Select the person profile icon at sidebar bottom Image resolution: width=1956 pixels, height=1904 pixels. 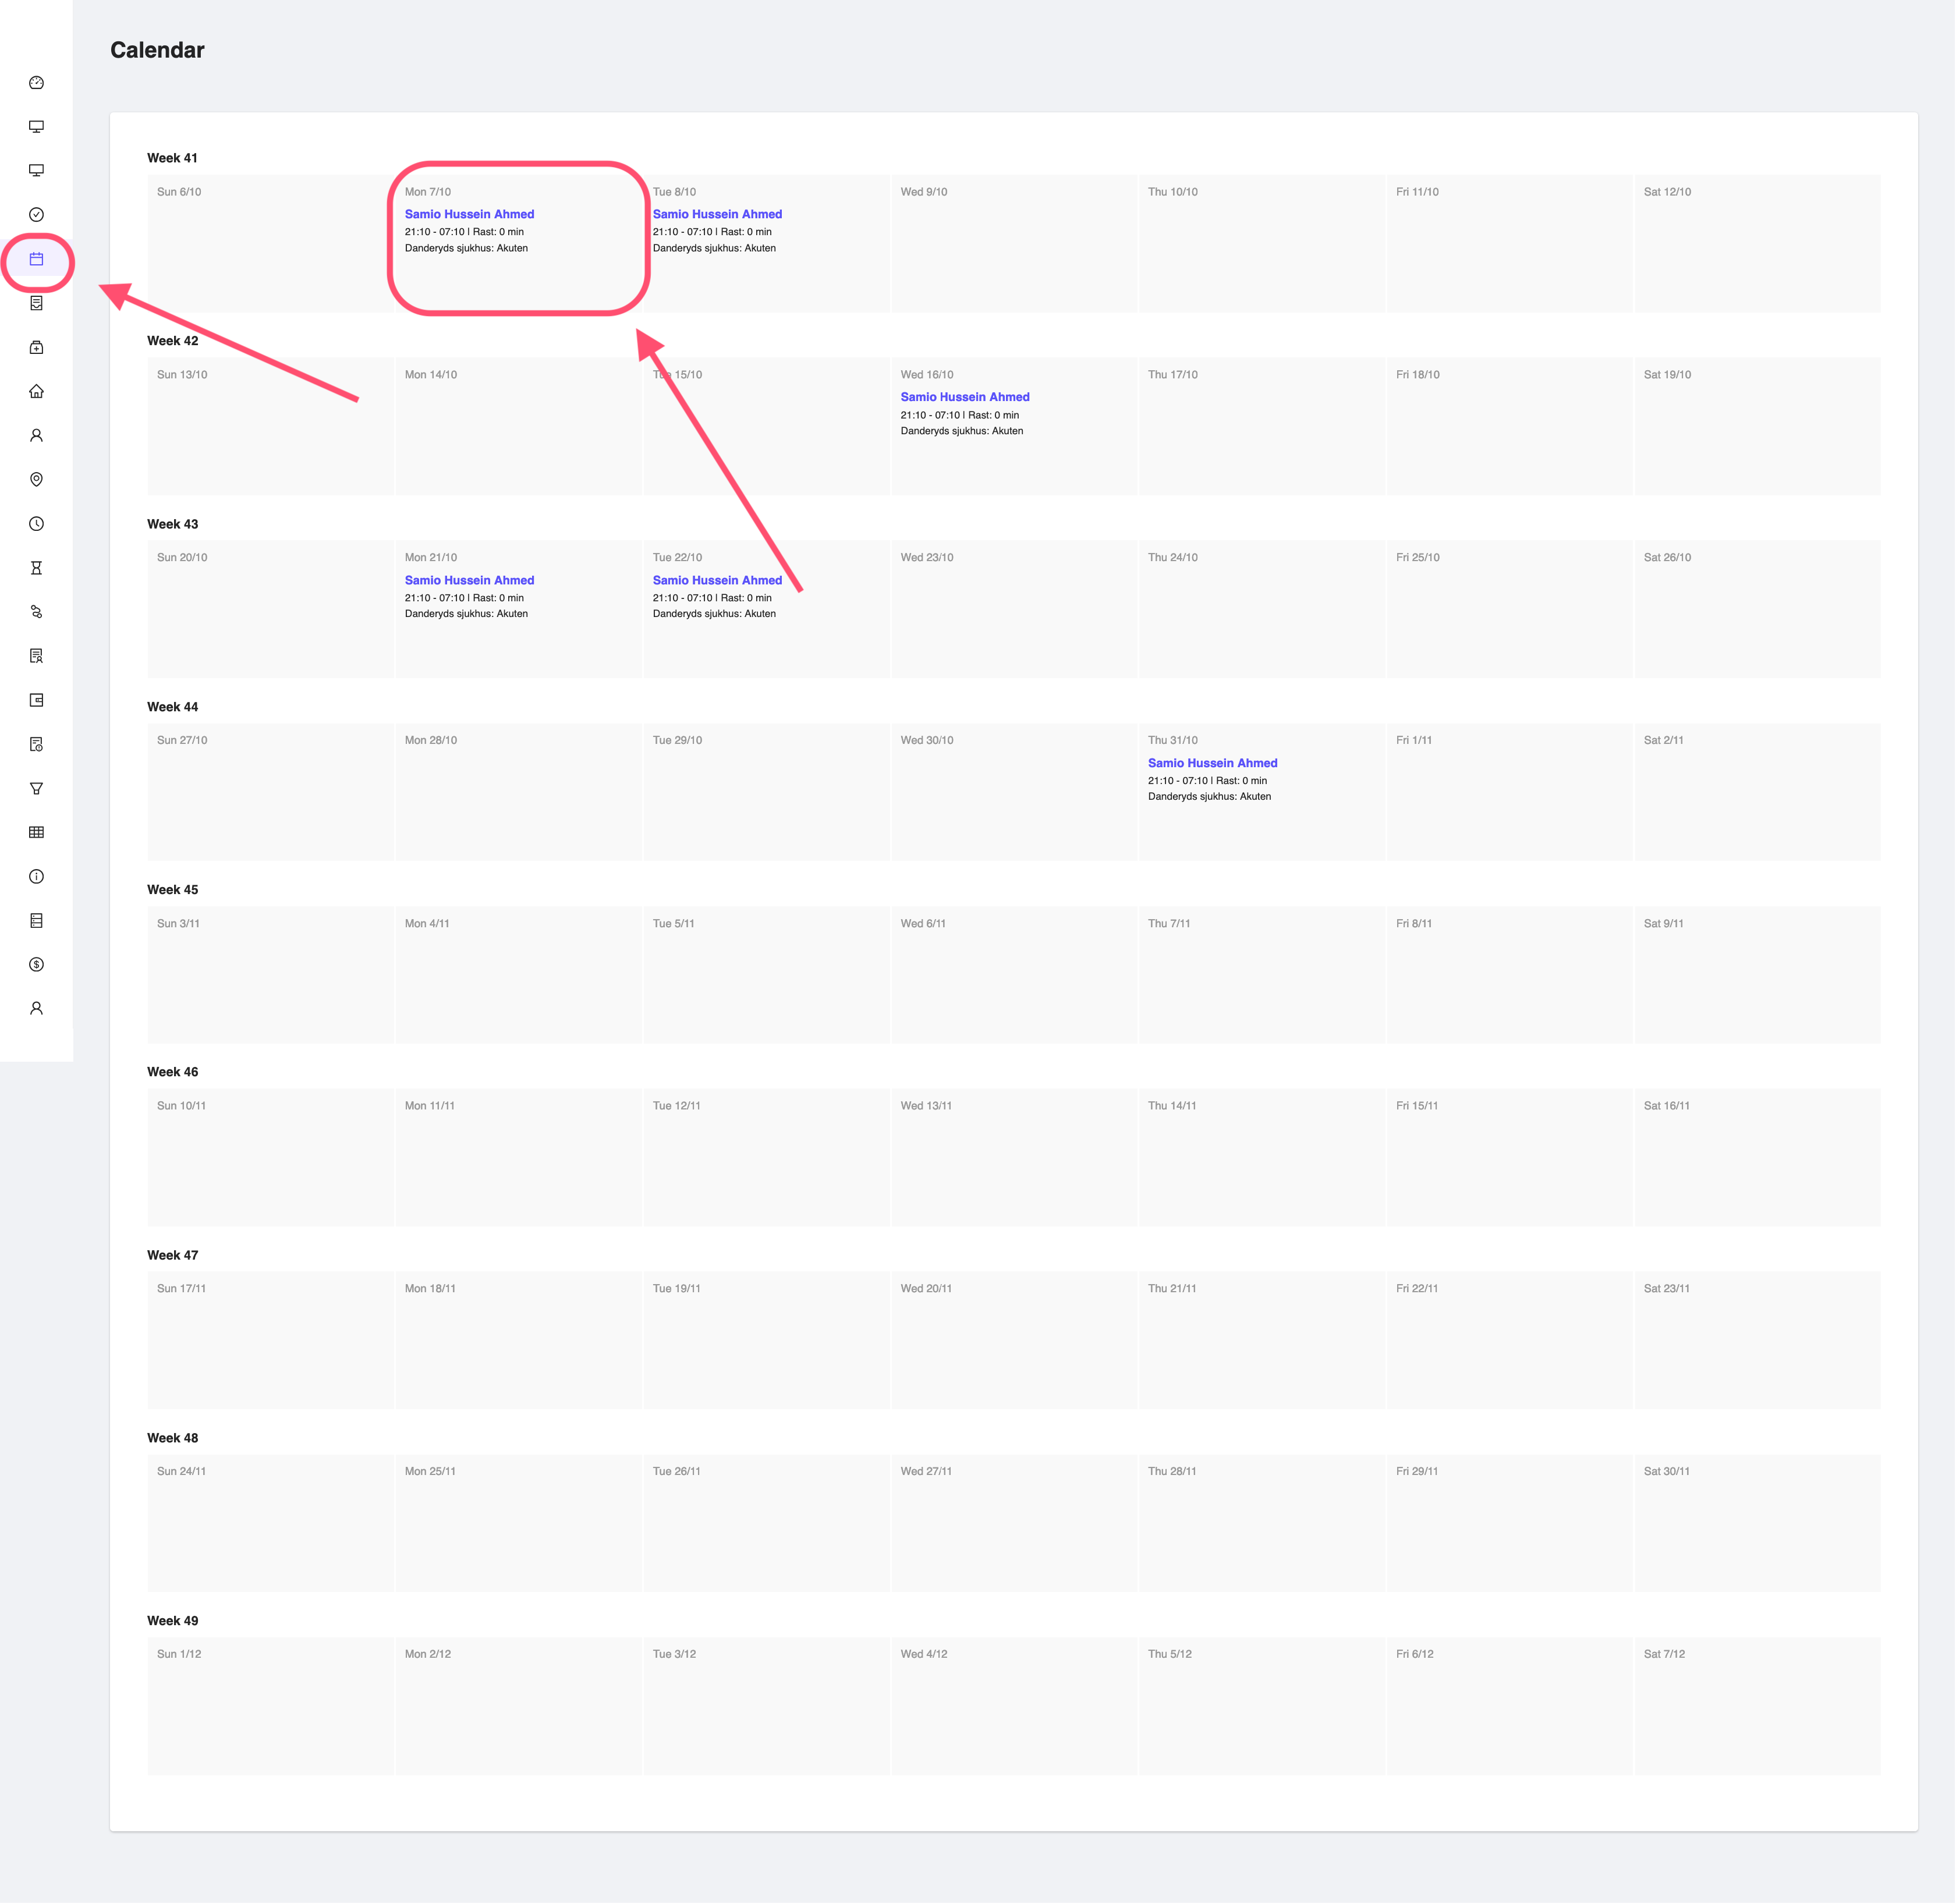pyautogui.click(x=37, y=1008)
